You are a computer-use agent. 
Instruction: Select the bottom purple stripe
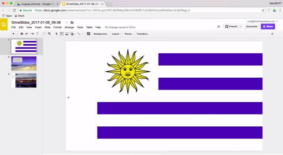click(180, 133)
